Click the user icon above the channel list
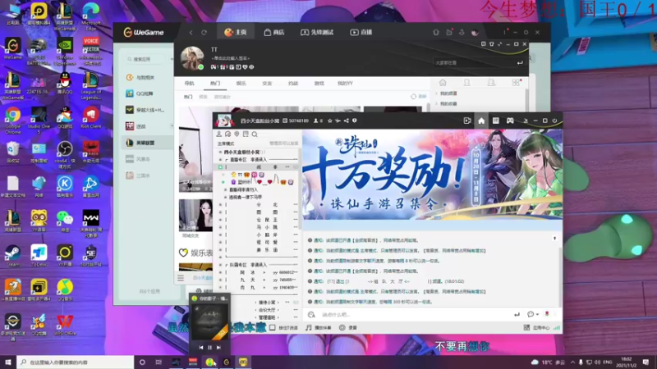The width and height of the screenshot is (657, 369). pos(218,134)
